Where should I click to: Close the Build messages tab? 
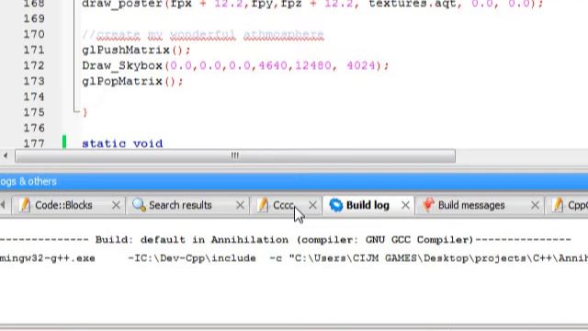[x=535, y=205]
